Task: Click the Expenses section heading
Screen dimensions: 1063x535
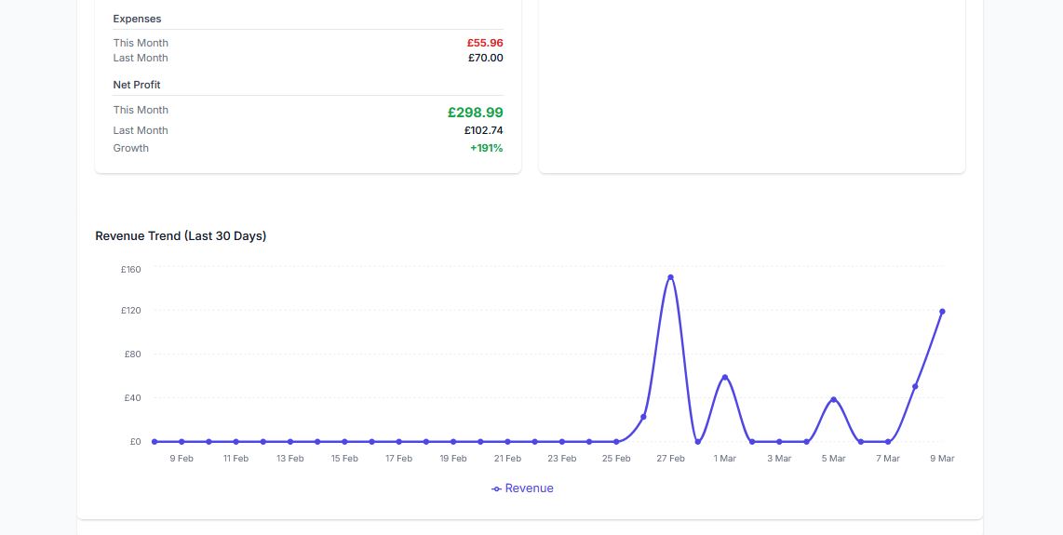Action: 137,19
